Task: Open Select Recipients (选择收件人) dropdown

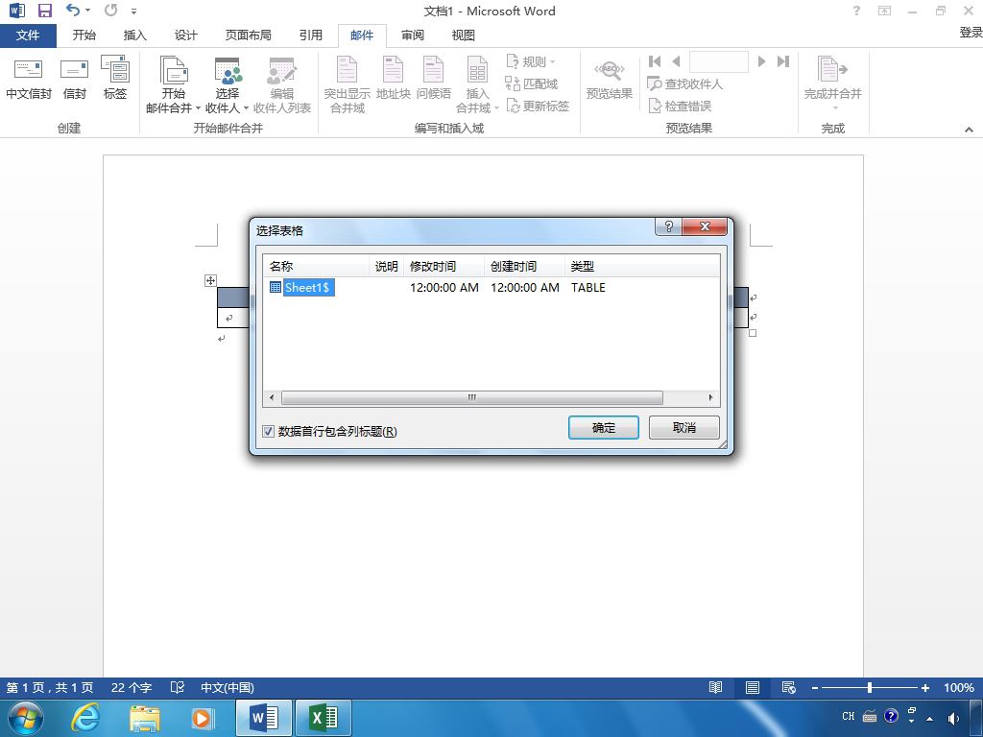Action: tap(227, 84)
